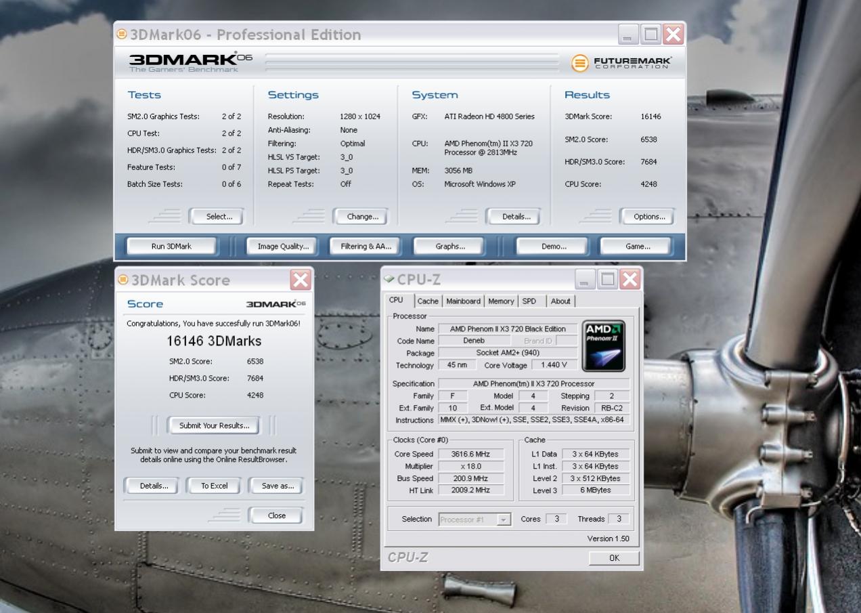Minimize the CPU-Z window
861x613 pixels.
point(586,279)
